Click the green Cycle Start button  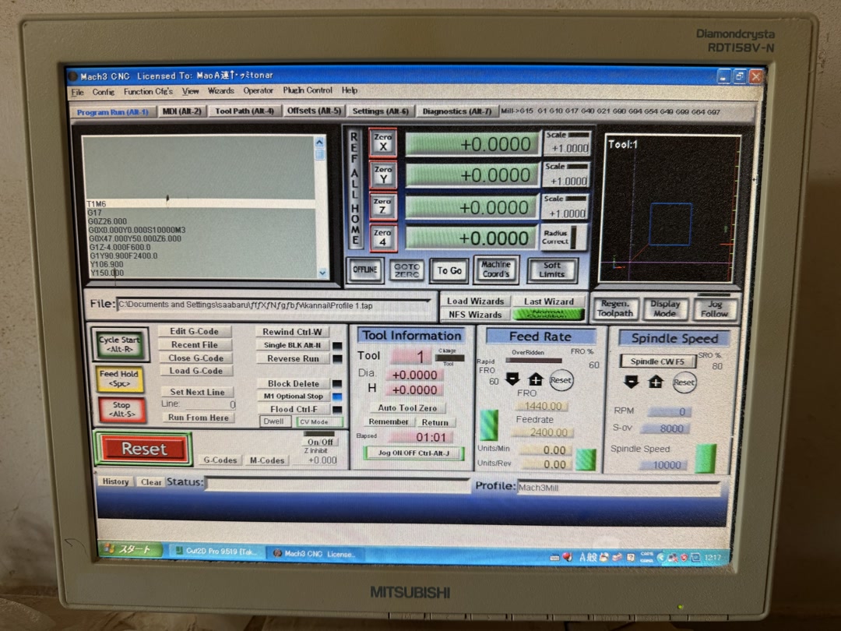(119, 344)
